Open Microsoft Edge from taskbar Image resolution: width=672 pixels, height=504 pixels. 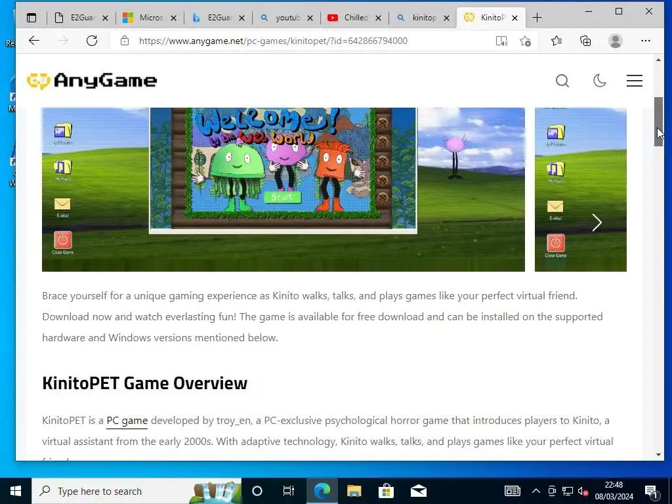pos(322,491)
